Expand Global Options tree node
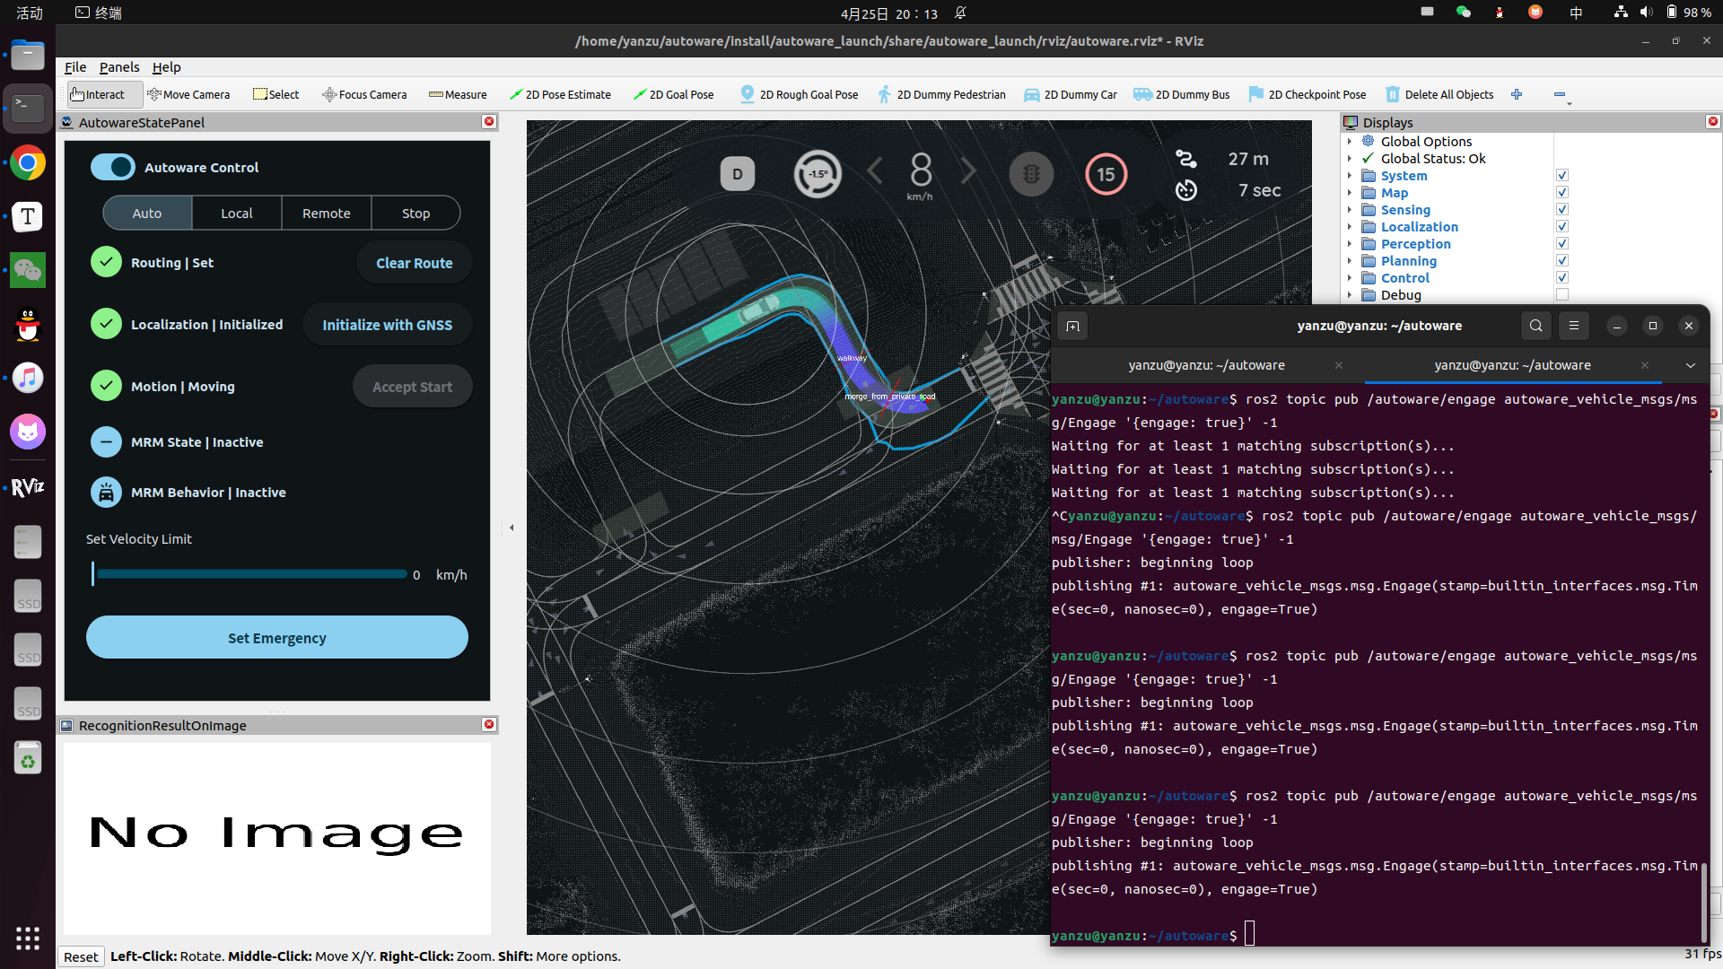Image resolution: width=1723 pixels, height=969 pixels. tap(1349, 142)
